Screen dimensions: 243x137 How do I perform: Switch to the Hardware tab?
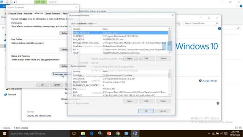tap(28, 14)
